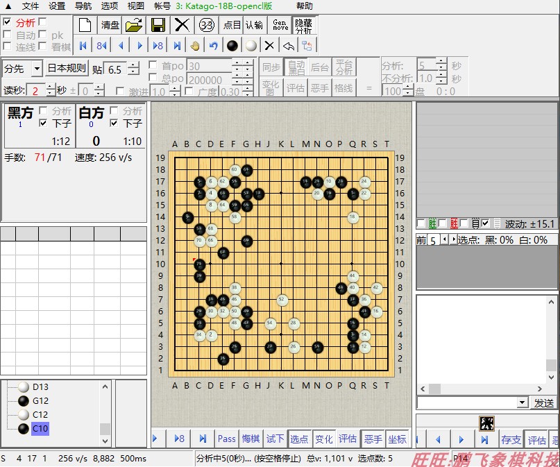Open the 文件 menu
The image size is (560, 467).
click(31, 6)
